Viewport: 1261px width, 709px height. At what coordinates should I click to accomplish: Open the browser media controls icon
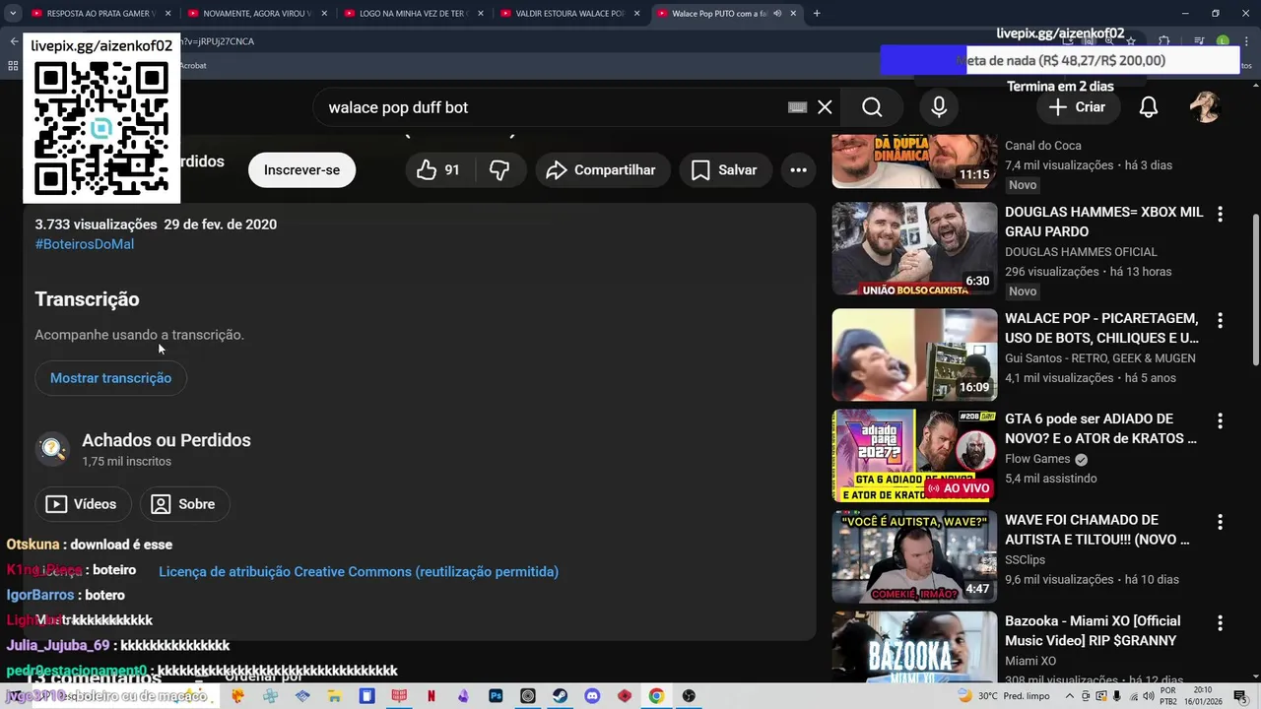pyautogui.click(x=1199, y=41)
